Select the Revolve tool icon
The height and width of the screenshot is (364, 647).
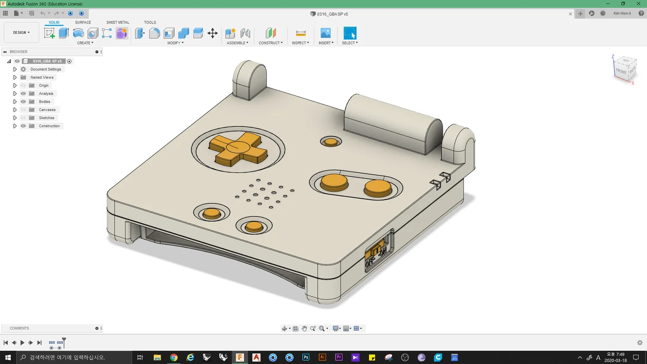(78, 33)
